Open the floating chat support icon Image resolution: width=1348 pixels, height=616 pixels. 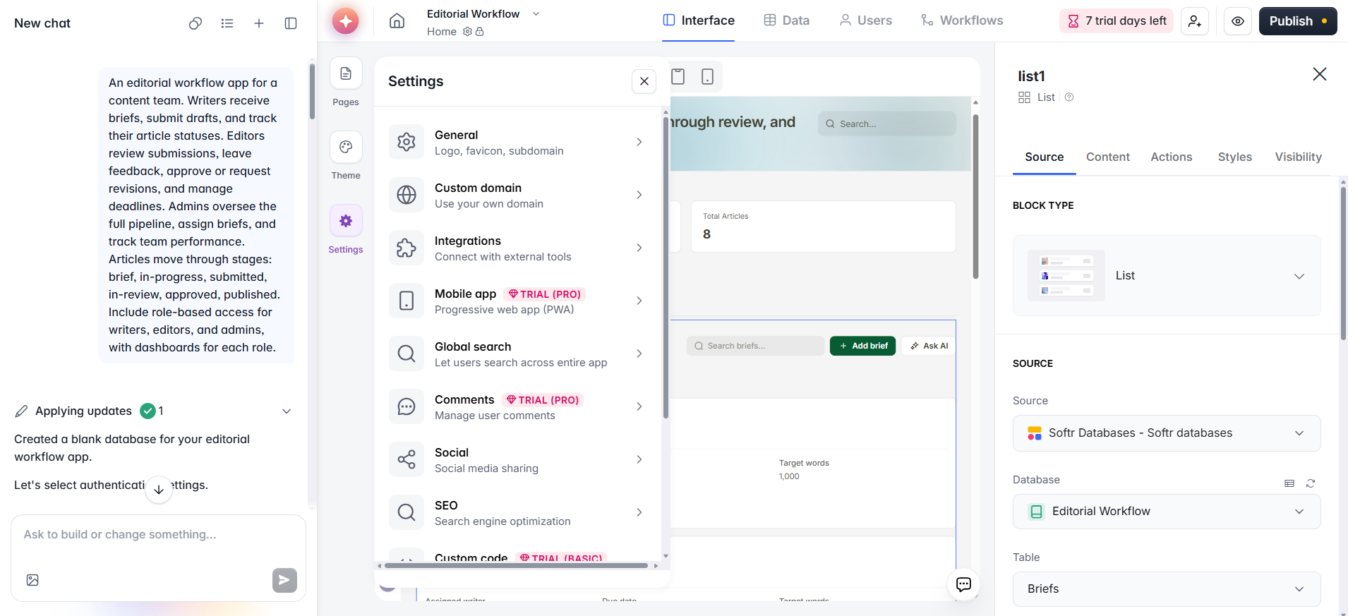click(x=963, y=584)
